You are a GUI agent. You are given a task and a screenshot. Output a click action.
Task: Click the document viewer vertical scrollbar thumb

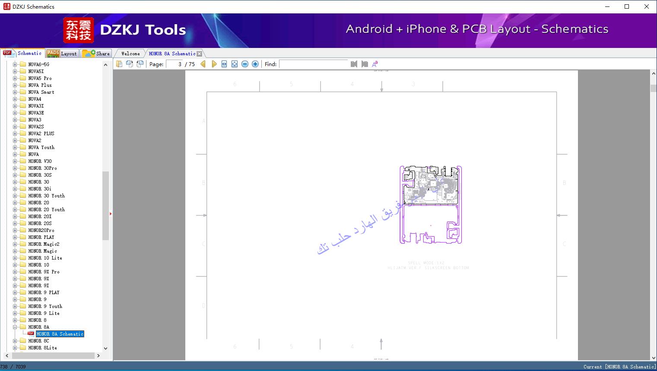(x=654, y=88)
